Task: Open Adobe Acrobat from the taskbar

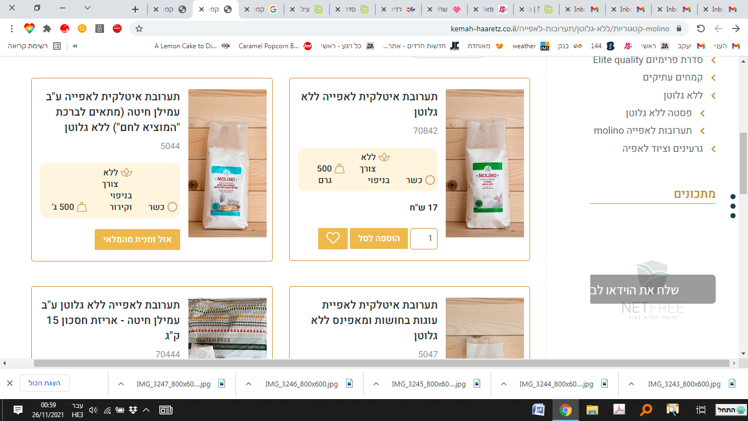Action: pyautogui.click(x=619, y=410)
